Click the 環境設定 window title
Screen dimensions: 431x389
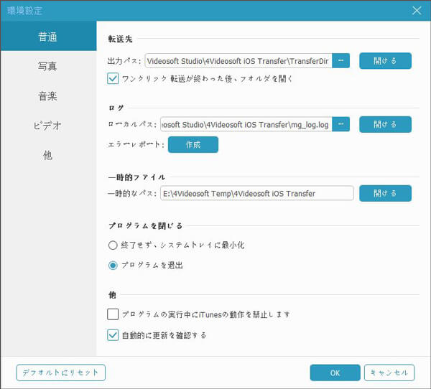pyautogui.click(x=24, y=11)
